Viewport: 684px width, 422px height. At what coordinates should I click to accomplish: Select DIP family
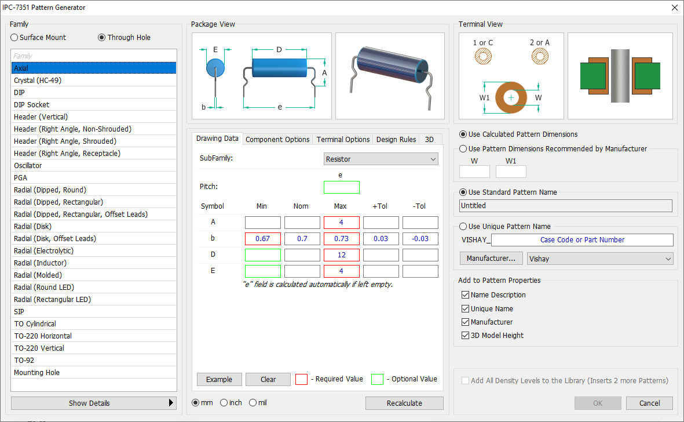click(94, 93)
